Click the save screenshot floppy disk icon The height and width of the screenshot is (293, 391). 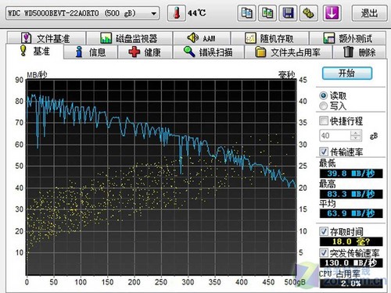tap(288, 13)
